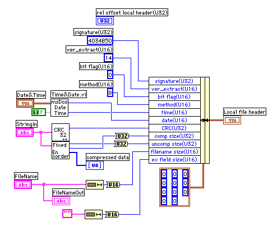Select method(U16) element in the bundle node

click(174, 105)
